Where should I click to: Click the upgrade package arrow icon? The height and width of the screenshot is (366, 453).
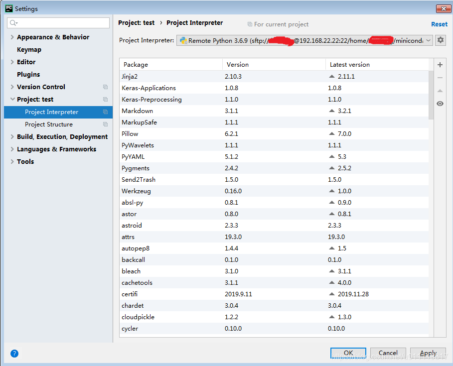tap(440, 91)
